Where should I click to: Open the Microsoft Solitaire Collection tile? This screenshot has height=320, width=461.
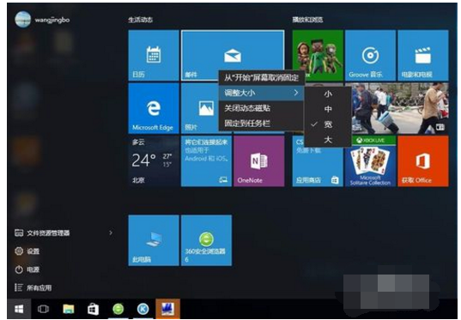[370, 161]
